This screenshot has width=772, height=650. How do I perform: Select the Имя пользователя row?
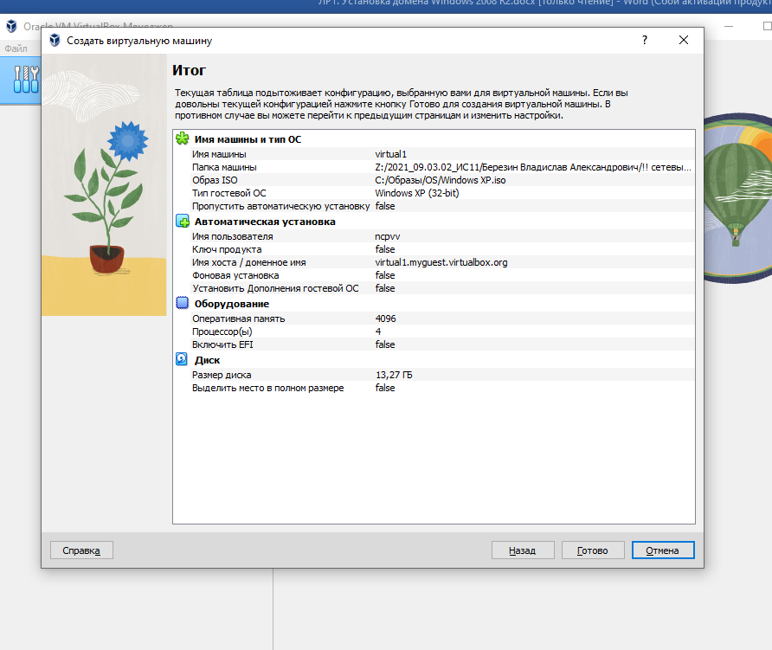(x=433, y=236)
